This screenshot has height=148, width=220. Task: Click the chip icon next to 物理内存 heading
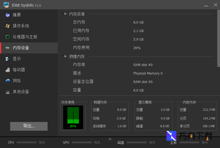[64, 56]
